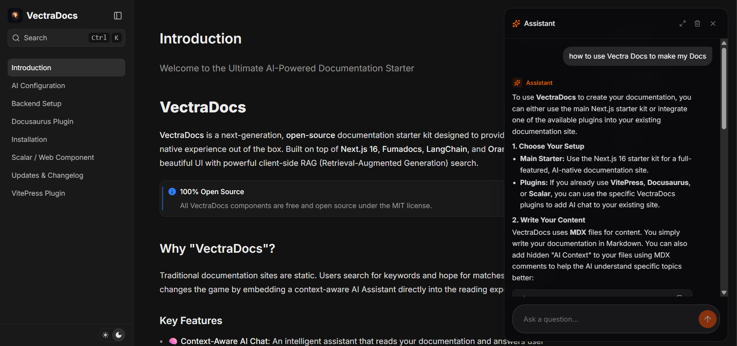Click the Introduction page heading

(200, 39)
